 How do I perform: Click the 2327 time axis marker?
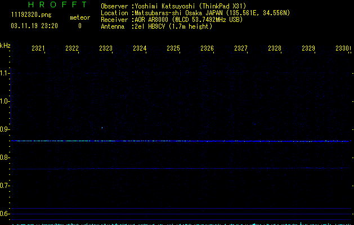pyautogui.click(x=241, y=48)
